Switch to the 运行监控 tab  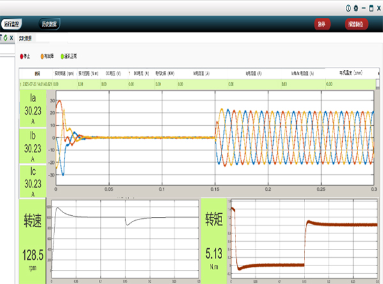[x=11, y=24]
